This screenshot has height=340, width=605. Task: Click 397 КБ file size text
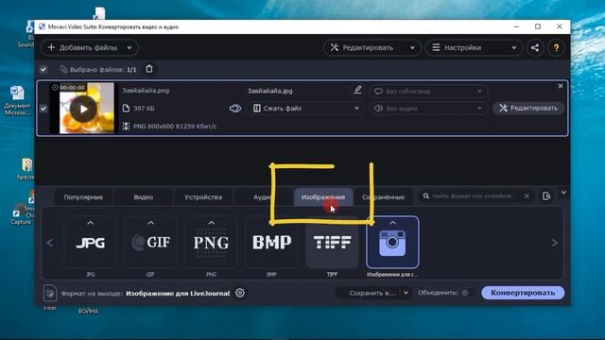pos(144,109)
